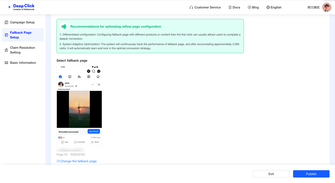Tap the profile icon in preview

(88, 77)
